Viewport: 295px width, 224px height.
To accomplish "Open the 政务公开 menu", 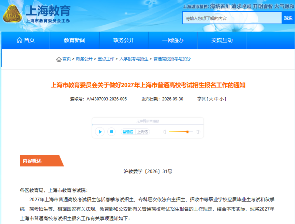I will pos(123,40).
